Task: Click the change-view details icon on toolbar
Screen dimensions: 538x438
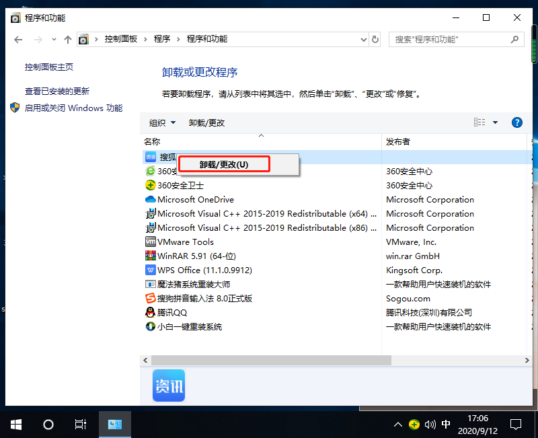Action: (x=479, y=122)
